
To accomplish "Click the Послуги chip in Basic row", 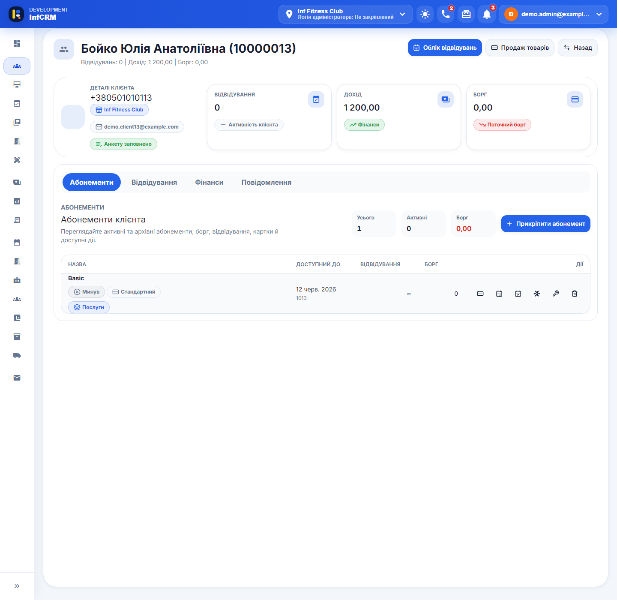I will pos(89,307).
